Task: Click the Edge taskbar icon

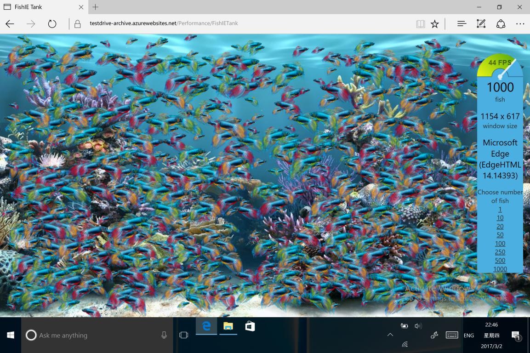Action: (x=206, y=326)
